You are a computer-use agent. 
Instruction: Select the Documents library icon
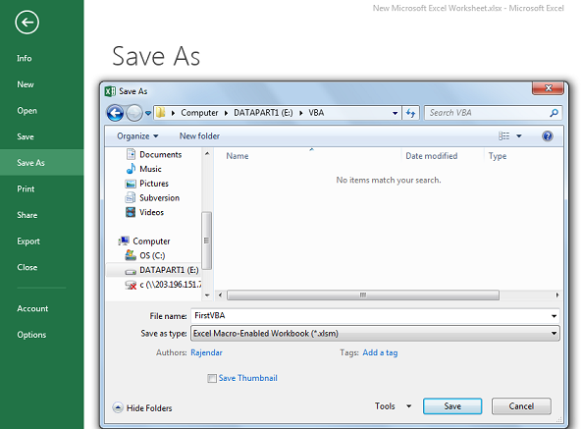point(131,154)
